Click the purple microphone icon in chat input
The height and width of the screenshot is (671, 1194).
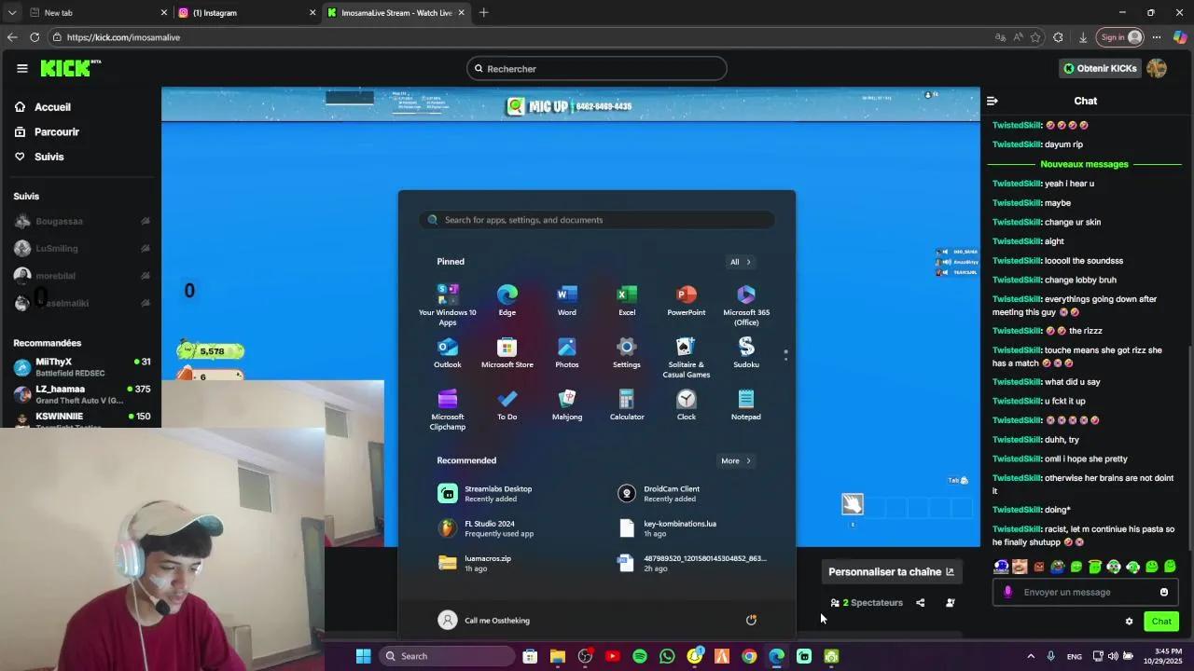[1007, 592]
